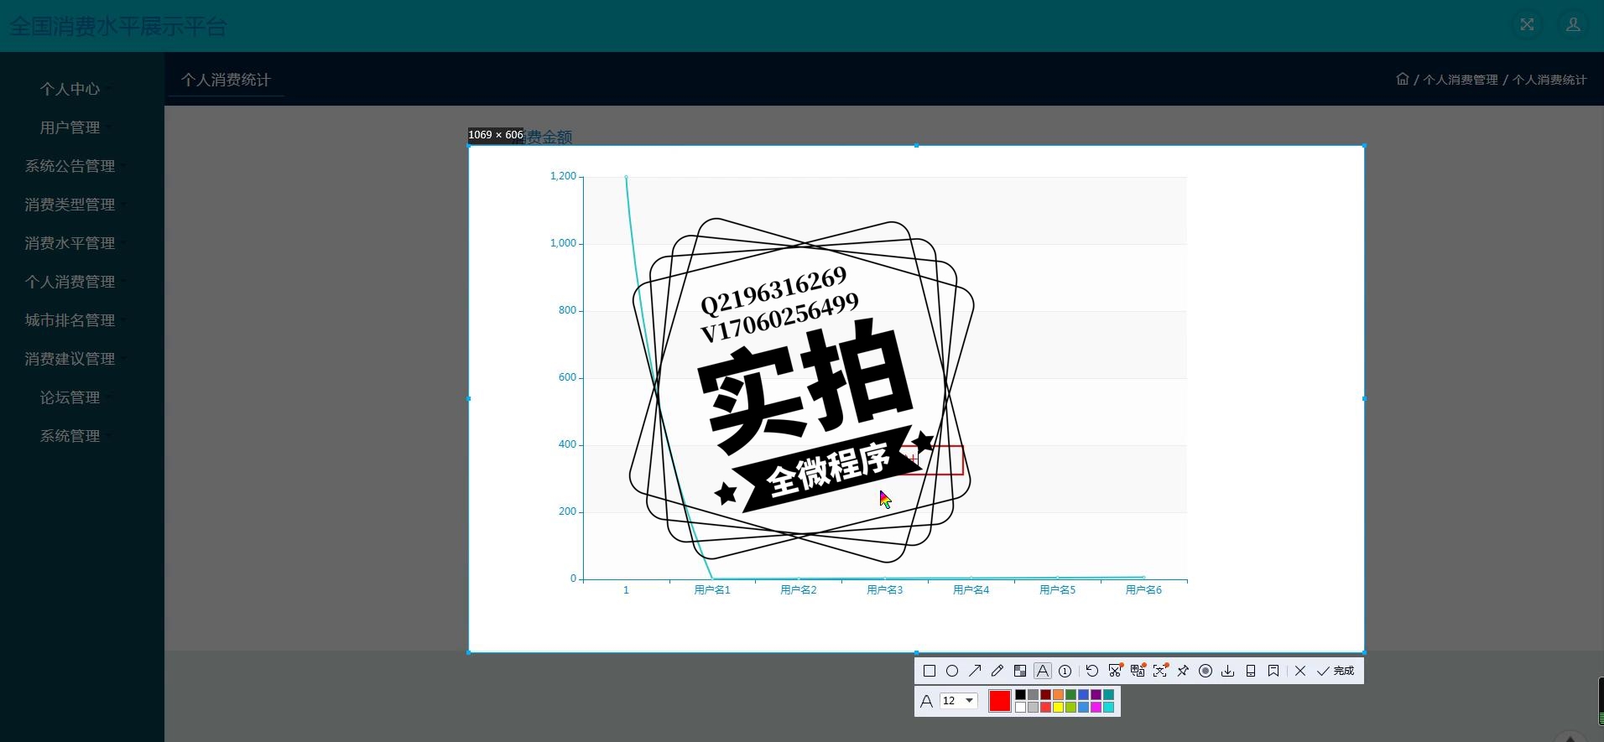1604x742 pixels.
Task: Select the pencil drawing tool
Action: (997, 671)
